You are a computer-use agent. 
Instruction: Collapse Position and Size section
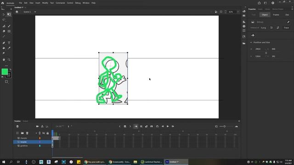251,43
